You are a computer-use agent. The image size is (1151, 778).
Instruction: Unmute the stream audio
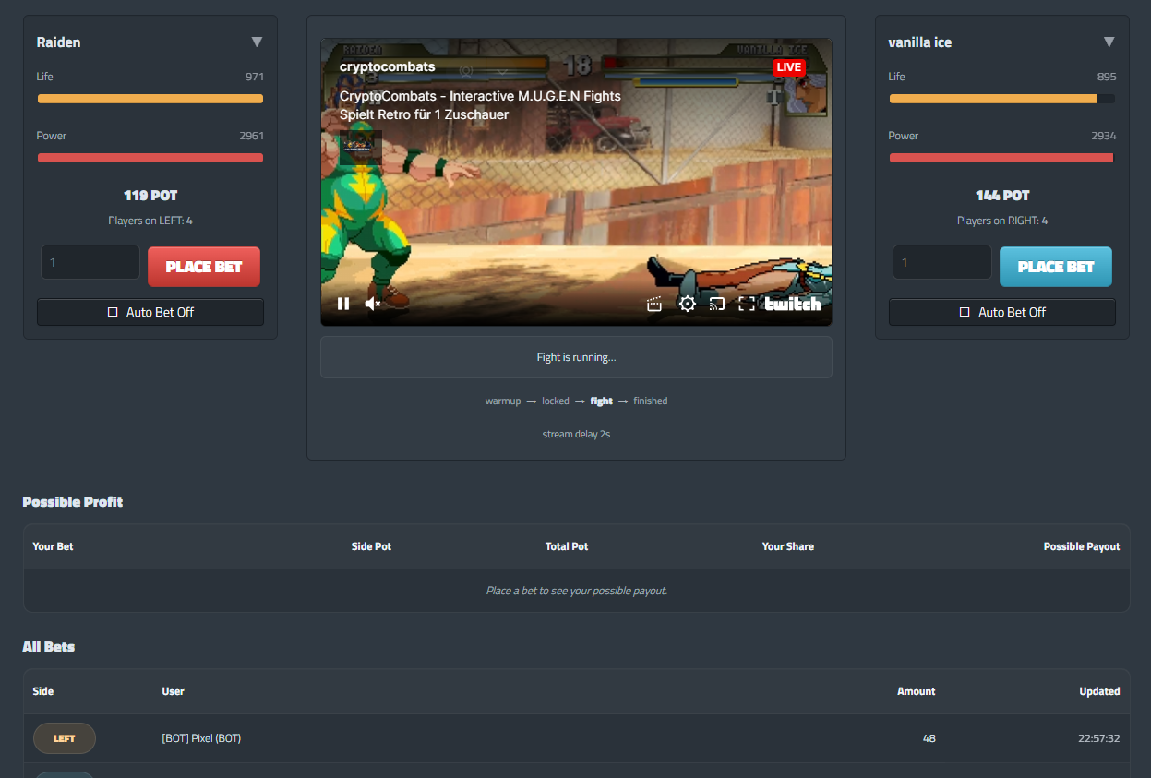click(x=373, y=304)
